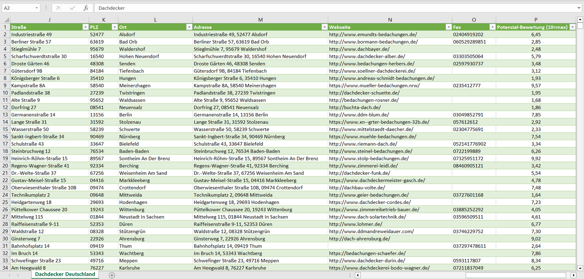Open the PLZ column filter dropdown

click(114, 27)
